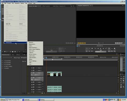Expand C: (Local Disk) in Media Browser
Screen dimensions: 127x101
point(2,61)
